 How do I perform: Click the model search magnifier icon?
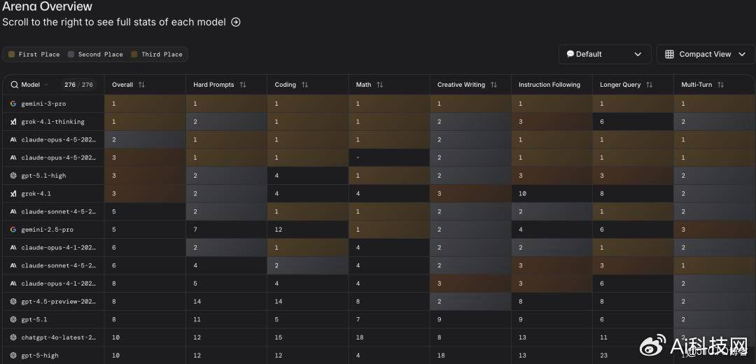point(14,85)
